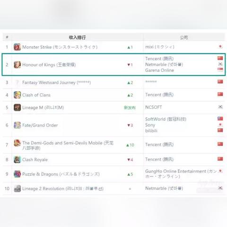Viewport: 227px width, 227px height.
Task: Select Tencent in Honour of Kings row
Action: click(159, 59)
